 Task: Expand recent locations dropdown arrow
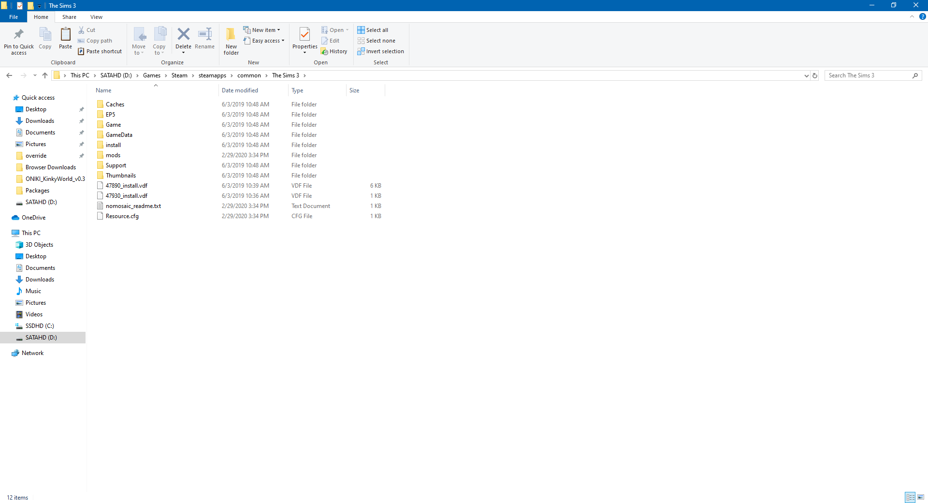click(35, 75)
